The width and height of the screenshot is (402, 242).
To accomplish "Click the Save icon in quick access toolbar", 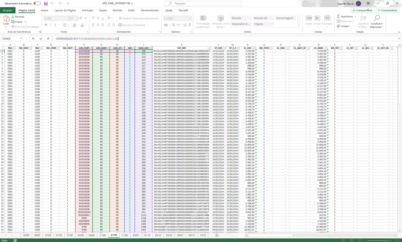I will tap(46, 4).
